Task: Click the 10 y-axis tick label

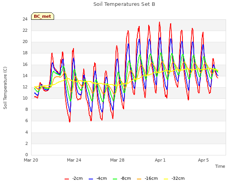Action: pos(25,98)
